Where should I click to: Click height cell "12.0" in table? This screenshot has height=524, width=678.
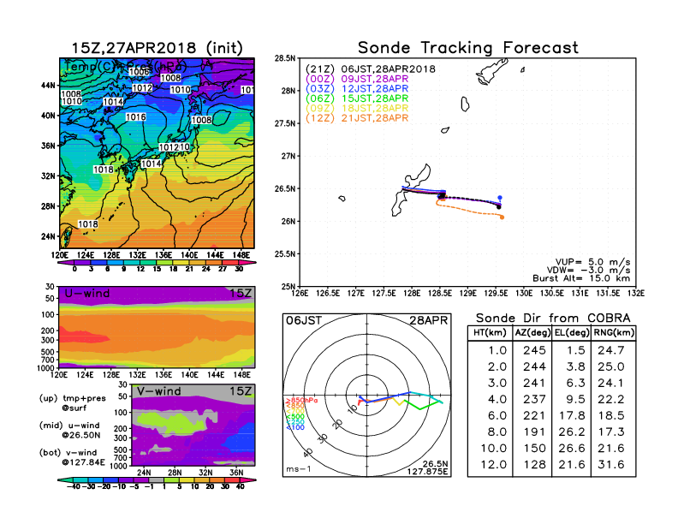click(493, 465)
